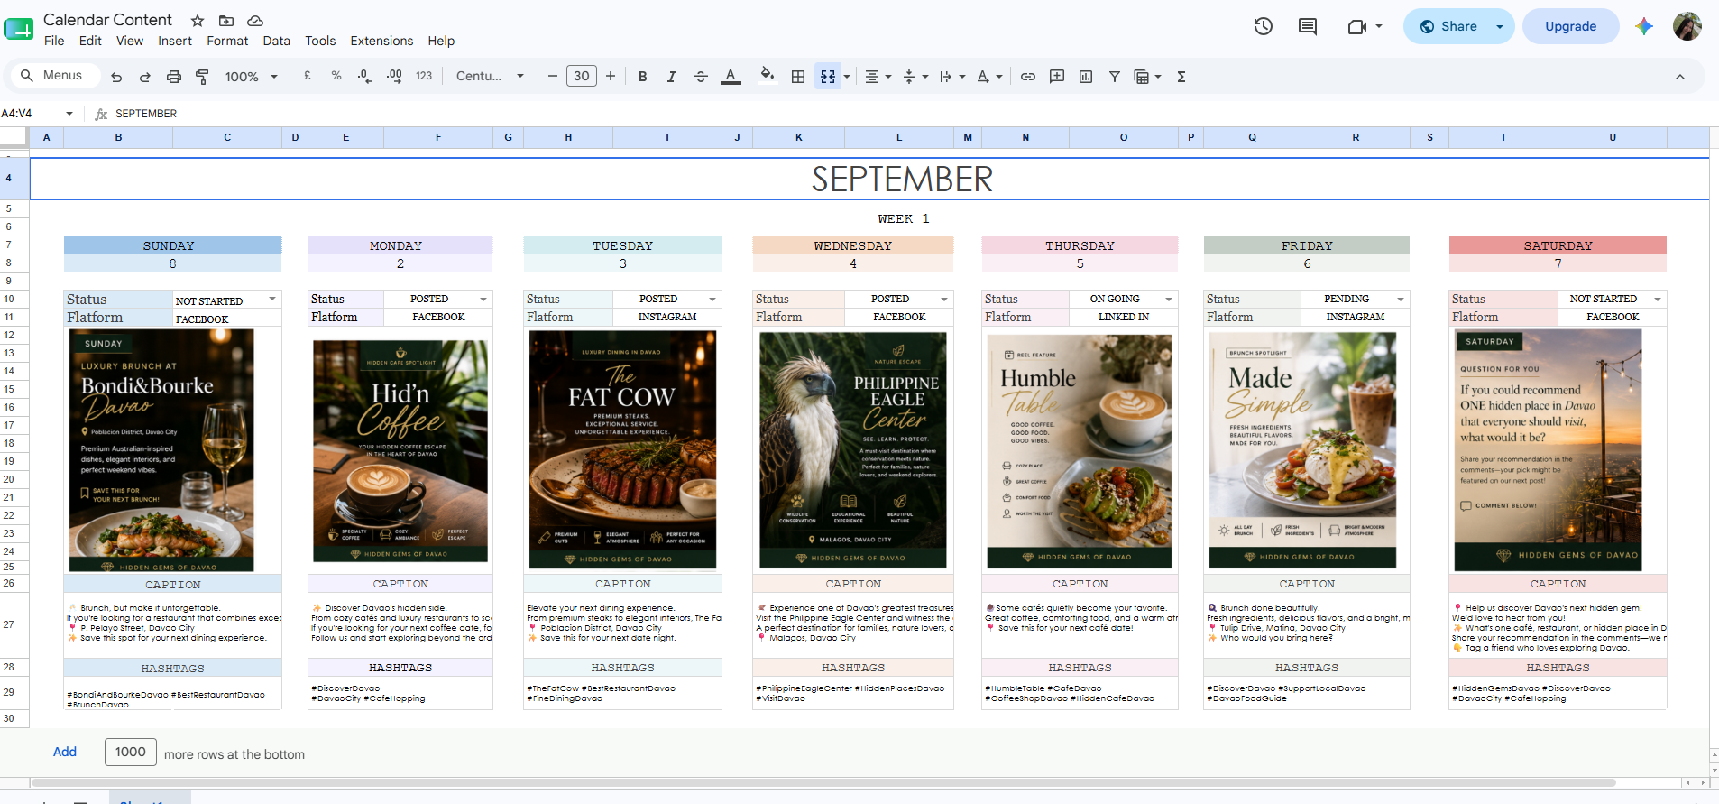Image resolution: width=1719 pixels, height=804 pixels.
Task: Open the Extensions menu
Action: (381, 41)
